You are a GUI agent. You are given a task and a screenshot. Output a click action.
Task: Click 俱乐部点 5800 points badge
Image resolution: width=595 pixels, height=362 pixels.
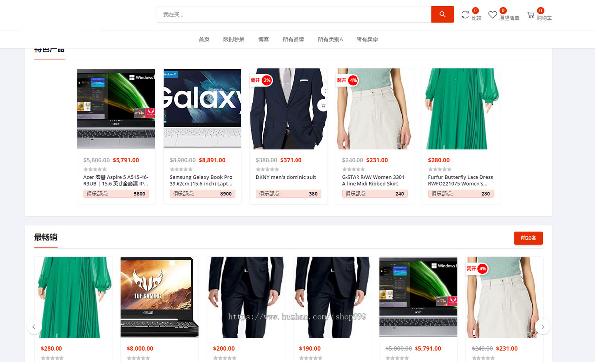pos(116,194)
